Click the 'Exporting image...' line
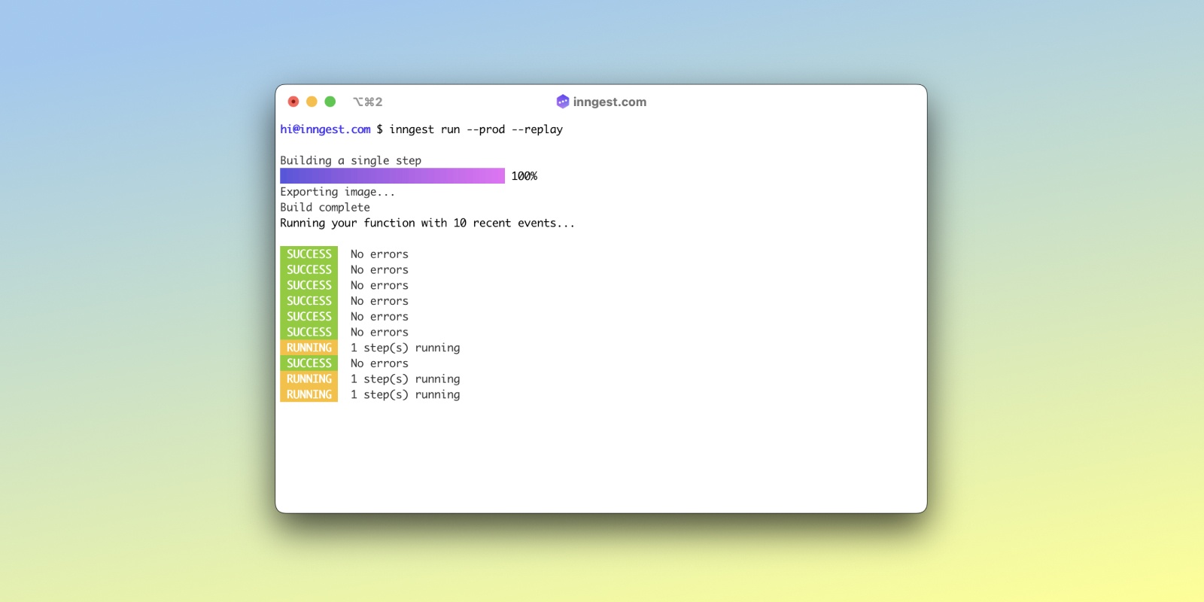Image resolution: width=1204 pixels, height=602 pixels. tap(337, 192)
